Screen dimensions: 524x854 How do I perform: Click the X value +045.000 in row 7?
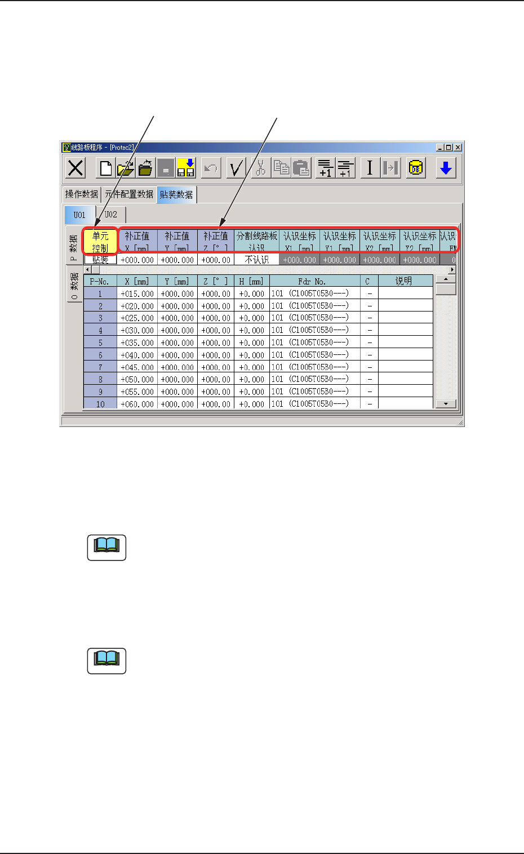click(x=137, y=367)
